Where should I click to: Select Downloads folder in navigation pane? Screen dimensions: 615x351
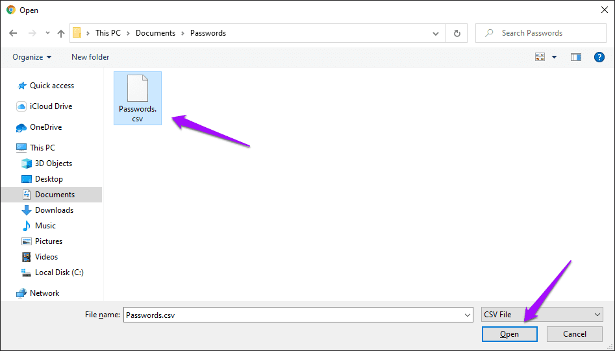(x=54, y=210)
